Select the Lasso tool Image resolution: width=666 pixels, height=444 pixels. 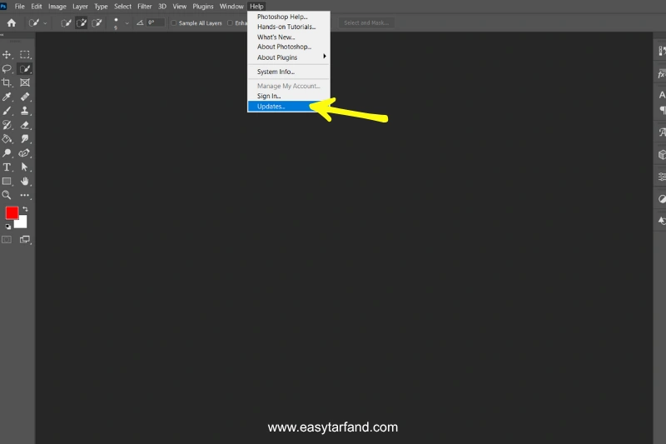point(7,68)
